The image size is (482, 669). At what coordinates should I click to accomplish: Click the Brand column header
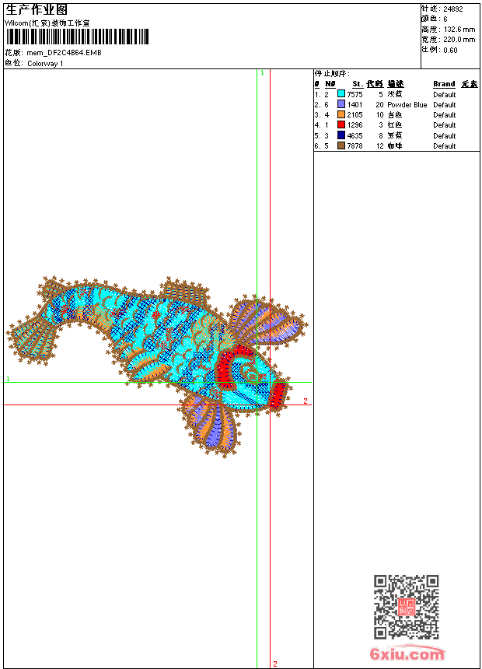pyautogui.click(x=444, y=84)
